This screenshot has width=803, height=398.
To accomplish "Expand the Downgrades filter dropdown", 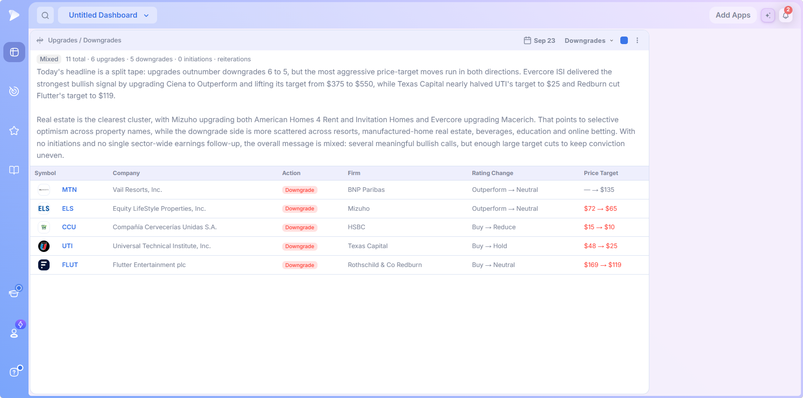I will tap(589, 40).
